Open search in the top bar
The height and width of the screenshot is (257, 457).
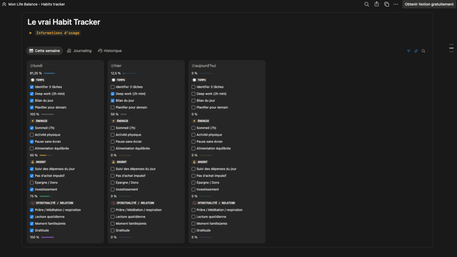367,4
